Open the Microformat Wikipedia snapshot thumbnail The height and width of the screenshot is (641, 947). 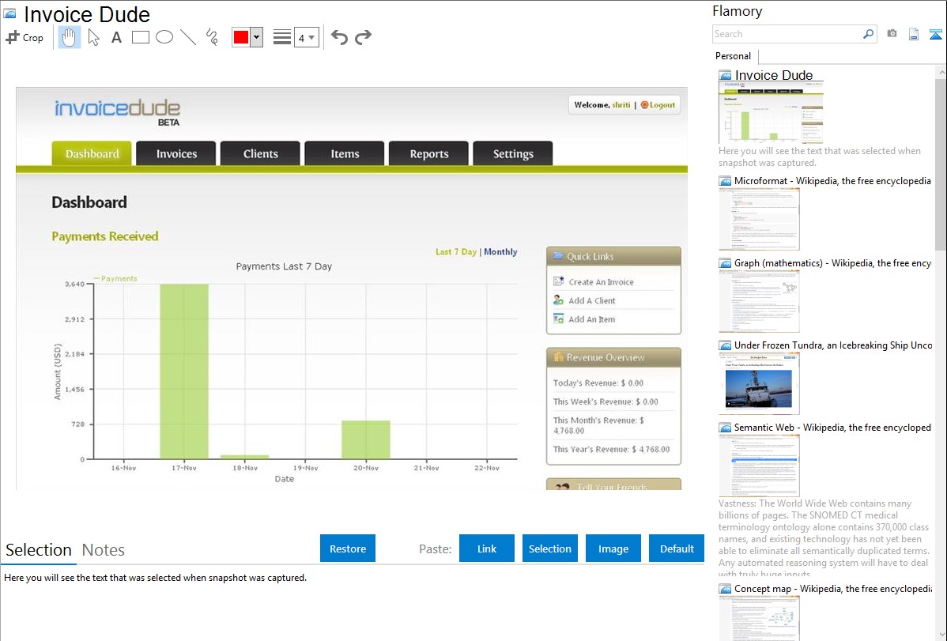(x=759, y=219)
